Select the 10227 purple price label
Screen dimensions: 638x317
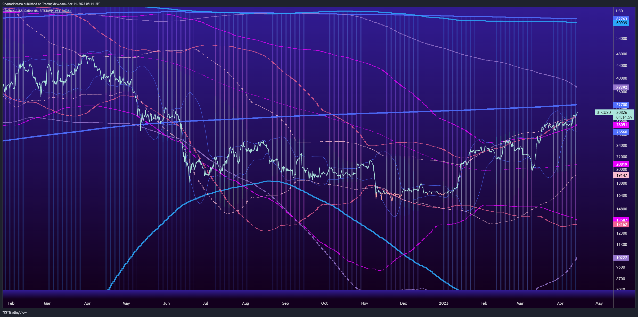(x=621, y=258)
